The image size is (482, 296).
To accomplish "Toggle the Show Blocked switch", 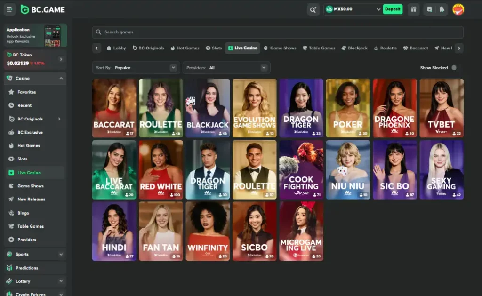I will click(454, 68).
